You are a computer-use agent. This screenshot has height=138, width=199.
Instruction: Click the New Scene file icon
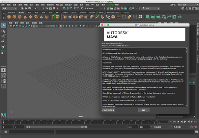(22, 8)
